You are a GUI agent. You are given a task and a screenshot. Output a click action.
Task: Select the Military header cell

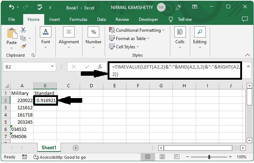coord(22,93)
